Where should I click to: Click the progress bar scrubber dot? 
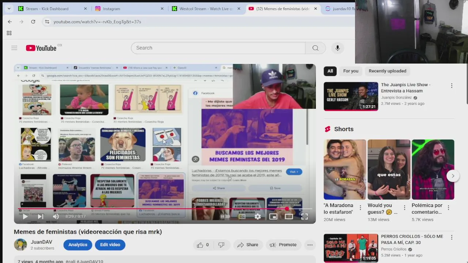click(287, 209)
